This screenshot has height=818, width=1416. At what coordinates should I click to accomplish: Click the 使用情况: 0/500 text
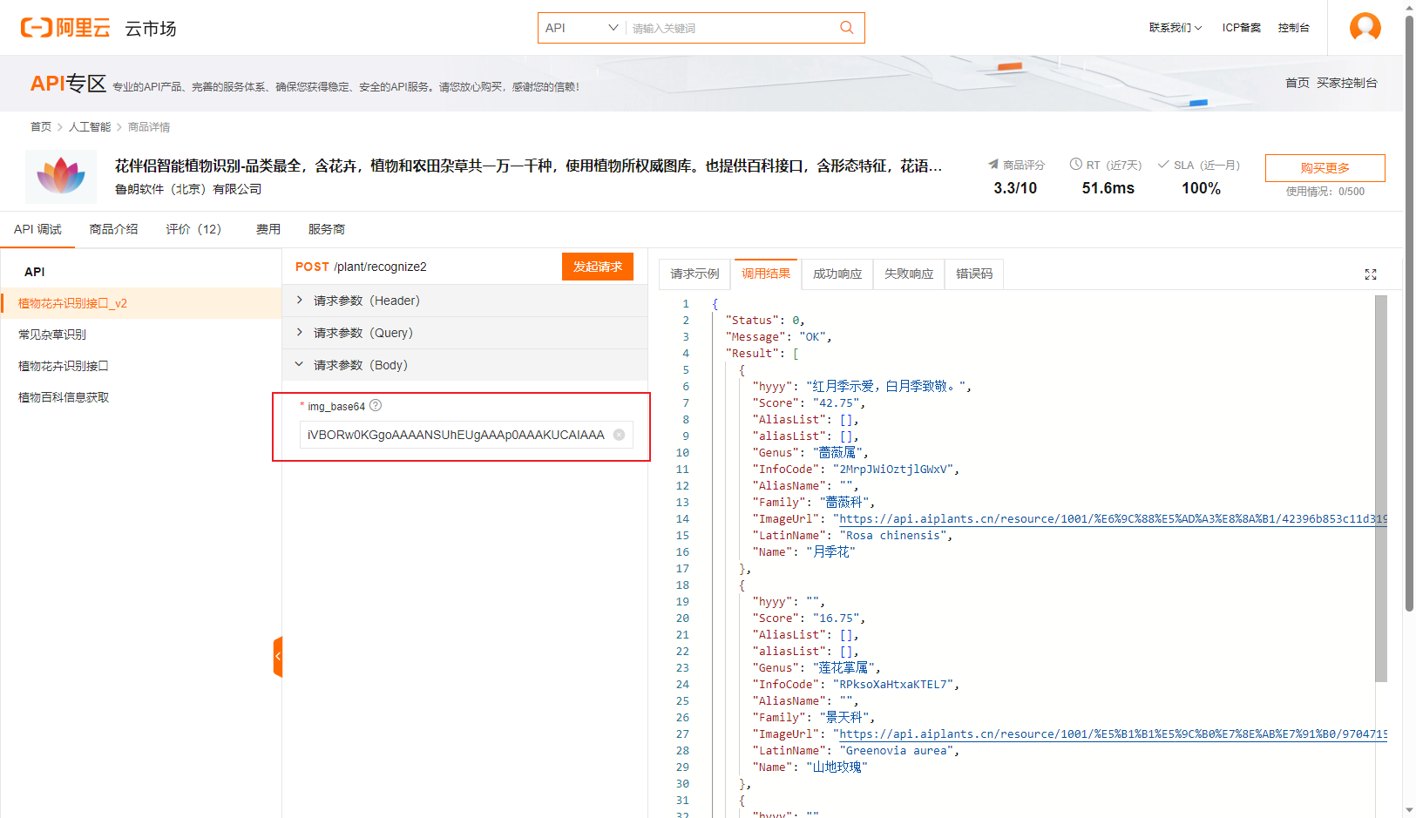tap(1325, 192)
